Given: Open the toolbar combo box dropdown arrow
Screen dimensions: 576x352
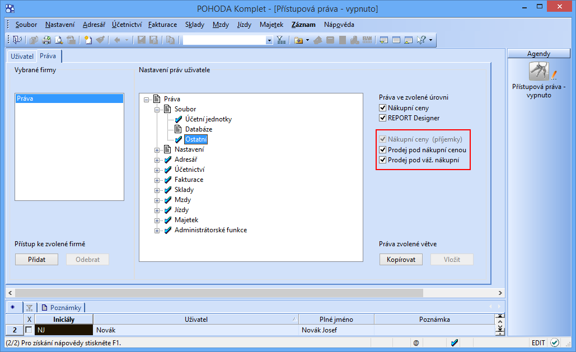Looking at the screenshot, I should click(269, 40).
